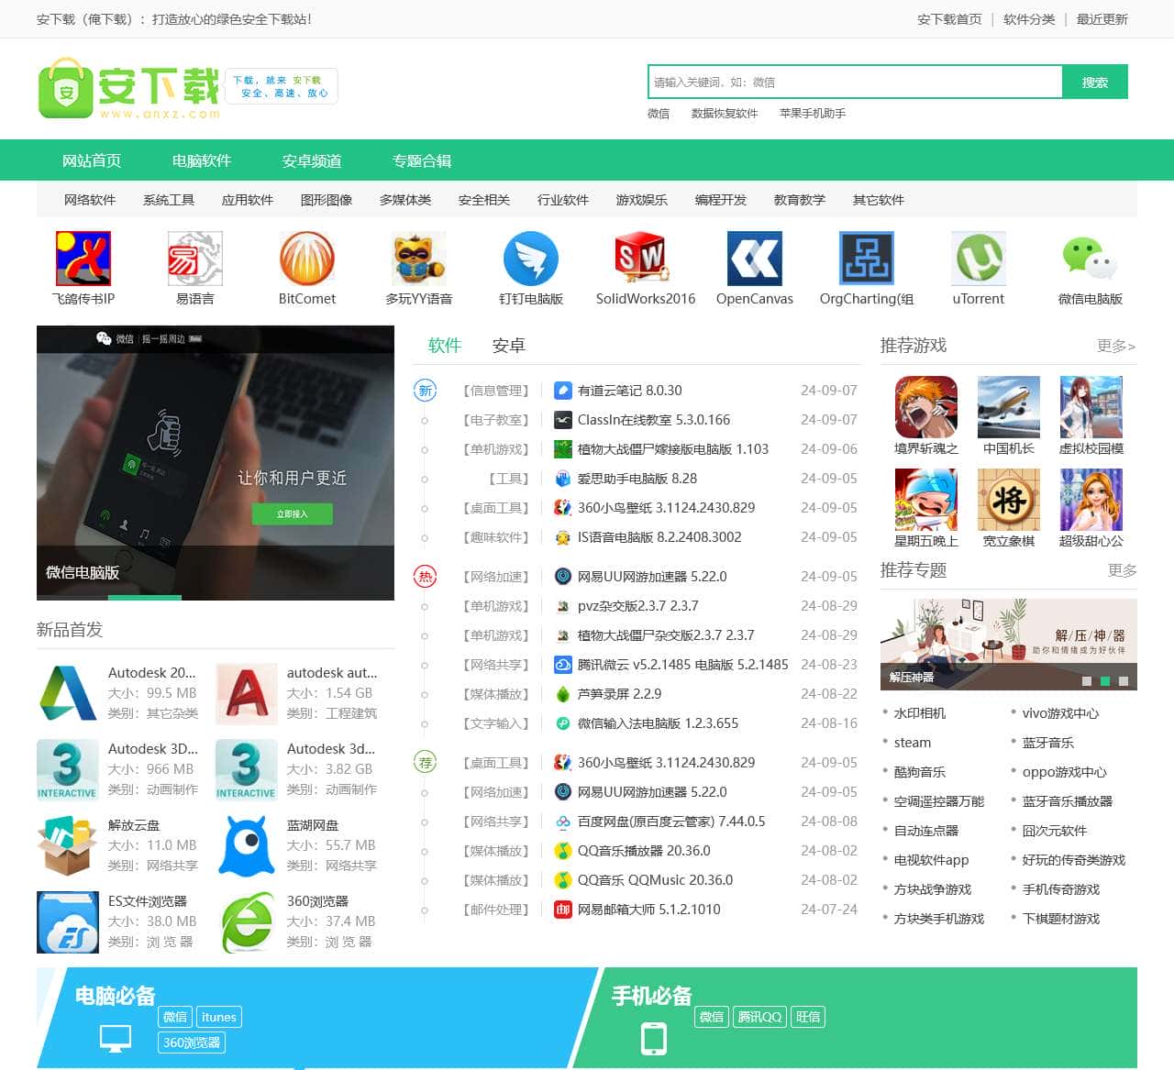Click the 荐 badge icon in software list

425,763
